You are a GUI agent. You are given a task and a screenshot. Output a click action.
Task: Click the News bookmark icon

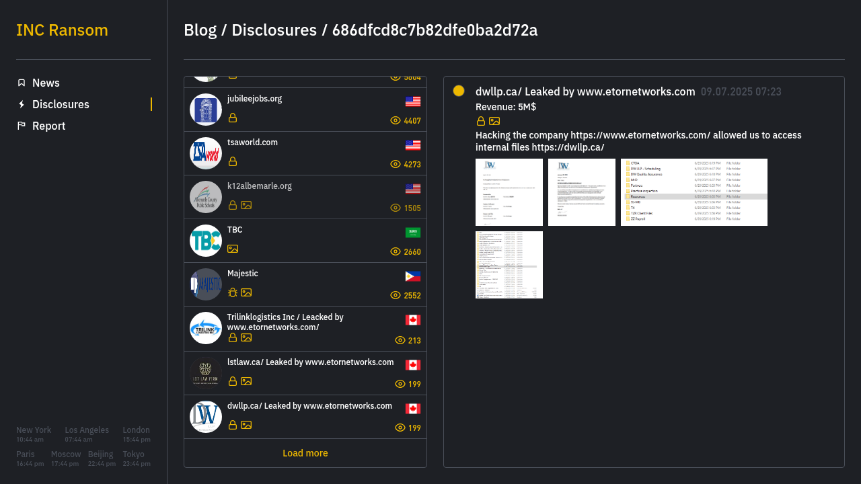tap(22, 83)
